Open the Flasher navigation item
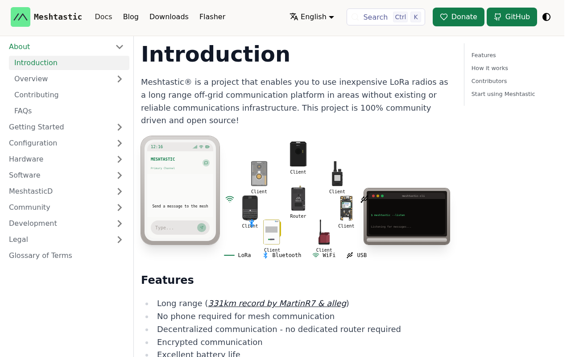 212,17
